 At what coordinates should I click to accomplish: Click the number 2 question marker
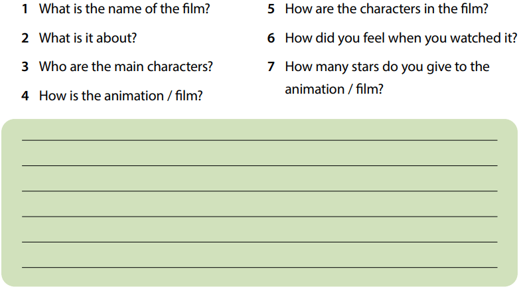click(25, 38)
